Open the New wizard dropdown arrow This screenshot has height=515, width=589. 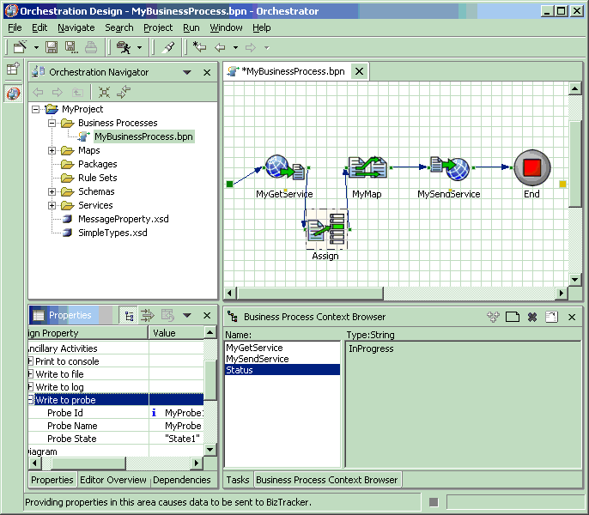click(x=36, y=48)
